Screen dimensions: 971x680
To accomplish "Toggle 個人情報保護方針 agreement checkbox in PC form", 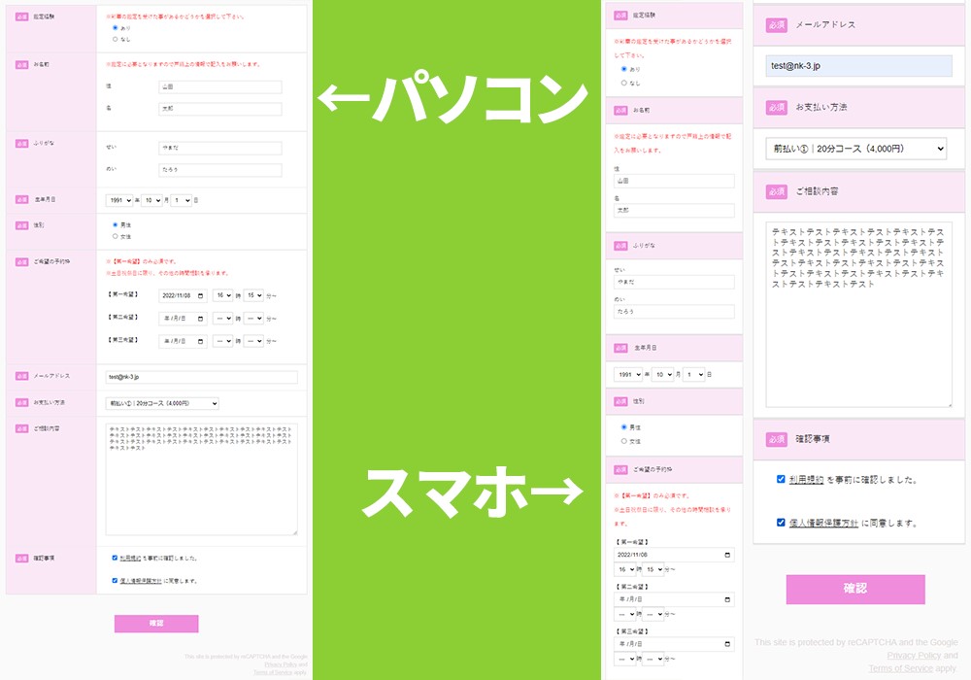I will pos(115,581).
